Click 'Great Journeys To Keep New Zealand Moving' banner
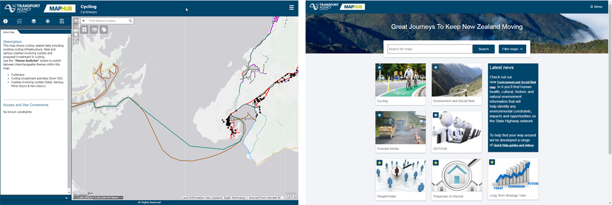This screenshot has height=205, width=612. tap(457, 27)
